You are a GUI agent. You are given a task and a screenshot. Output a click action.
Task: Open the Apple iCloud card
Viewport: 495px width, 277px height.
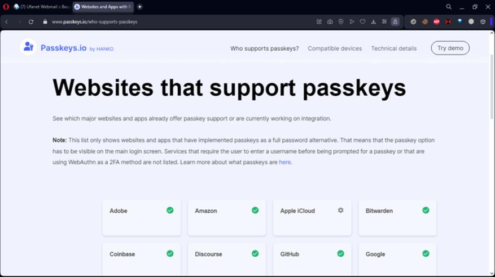(x=312, y=217)
